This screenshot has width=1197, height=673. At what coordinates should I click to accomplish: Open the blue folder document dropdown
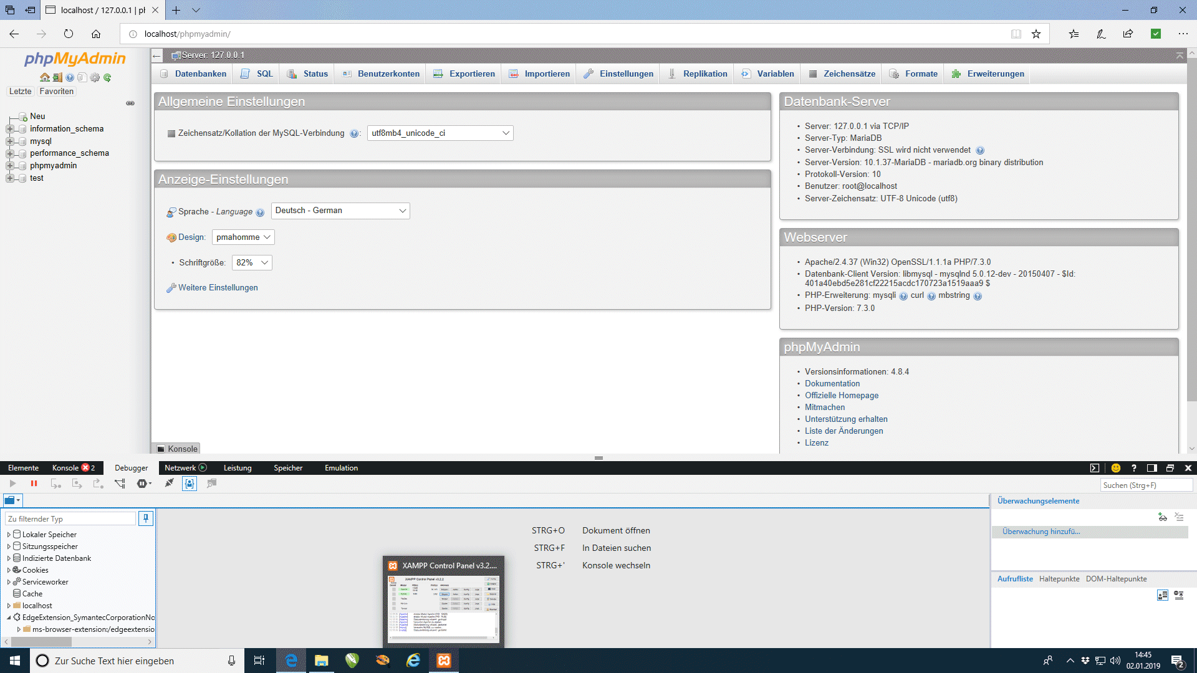pyautogui.click(x=12, y=500)
